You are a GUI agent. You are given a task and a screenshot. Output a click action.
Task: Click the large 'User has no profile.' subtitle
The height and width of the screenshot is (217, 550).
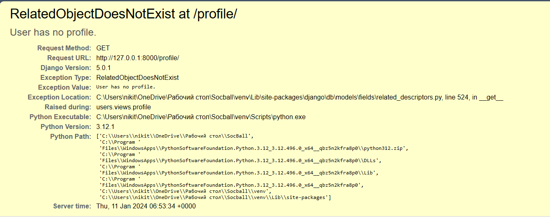[53, 32]
